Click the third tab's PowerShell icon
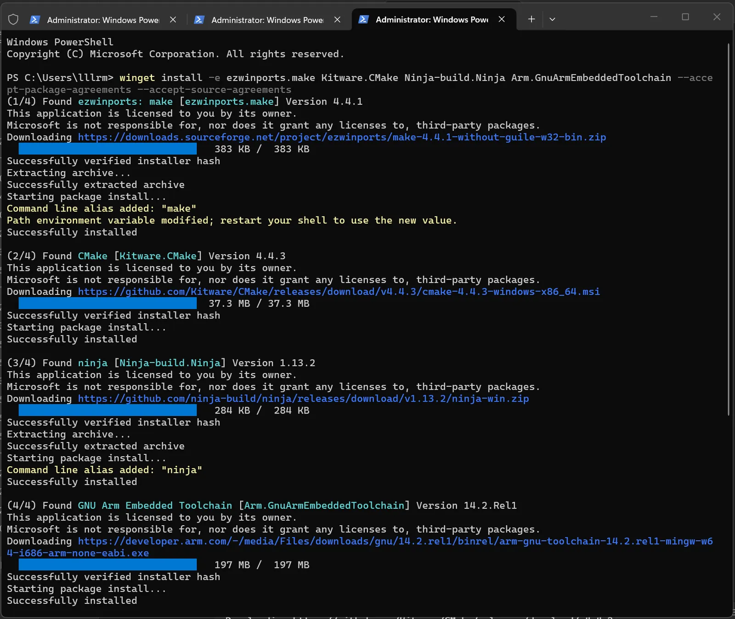The height and width of the screenshot is (619, 735). (363, 19)
